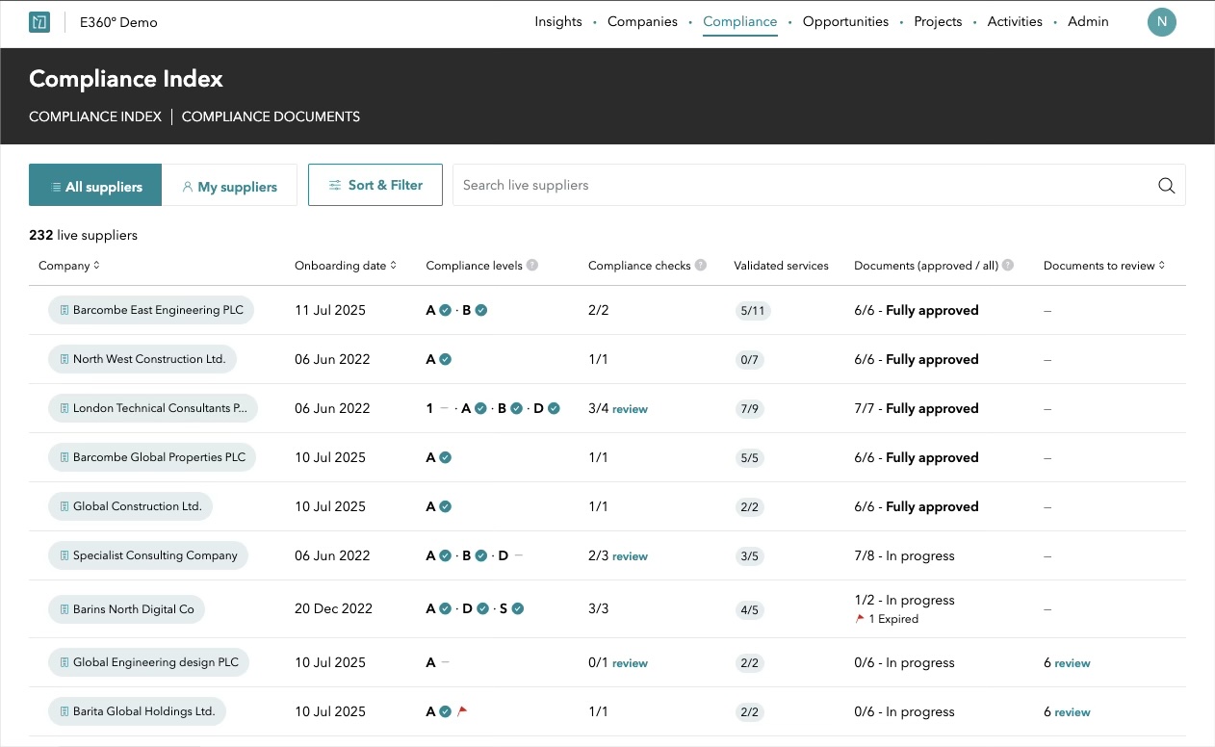1215x747 pixels.
Task: Open Global Engineering design PLC company
Action: coord(148,662)
